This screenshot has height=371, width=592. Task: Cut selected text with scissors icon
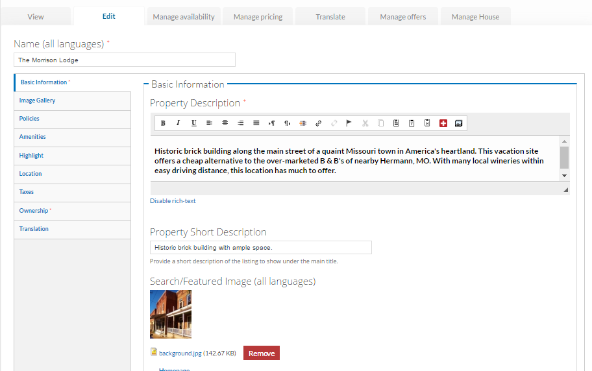coord(365,123)
